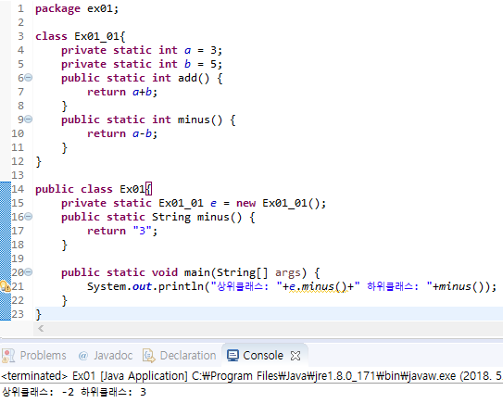
Task: Click the text 'package ex01;'
Action: (x=77, y=8)
